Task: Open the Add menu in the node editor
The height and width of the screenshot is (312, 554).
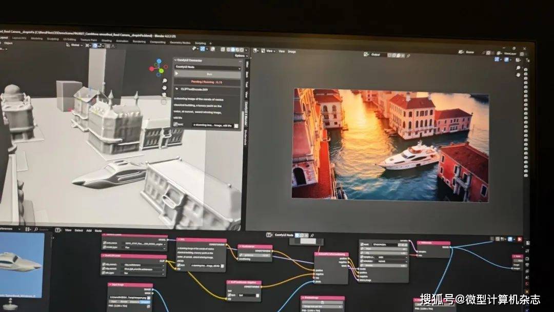Action: tap(89, 230)
